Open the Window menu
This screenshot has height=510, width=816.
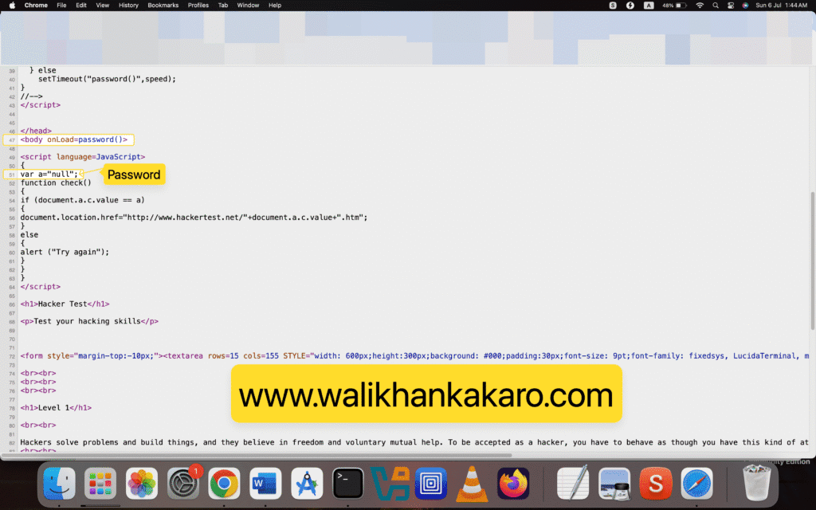pyautogui.click(x=249, y=6)
